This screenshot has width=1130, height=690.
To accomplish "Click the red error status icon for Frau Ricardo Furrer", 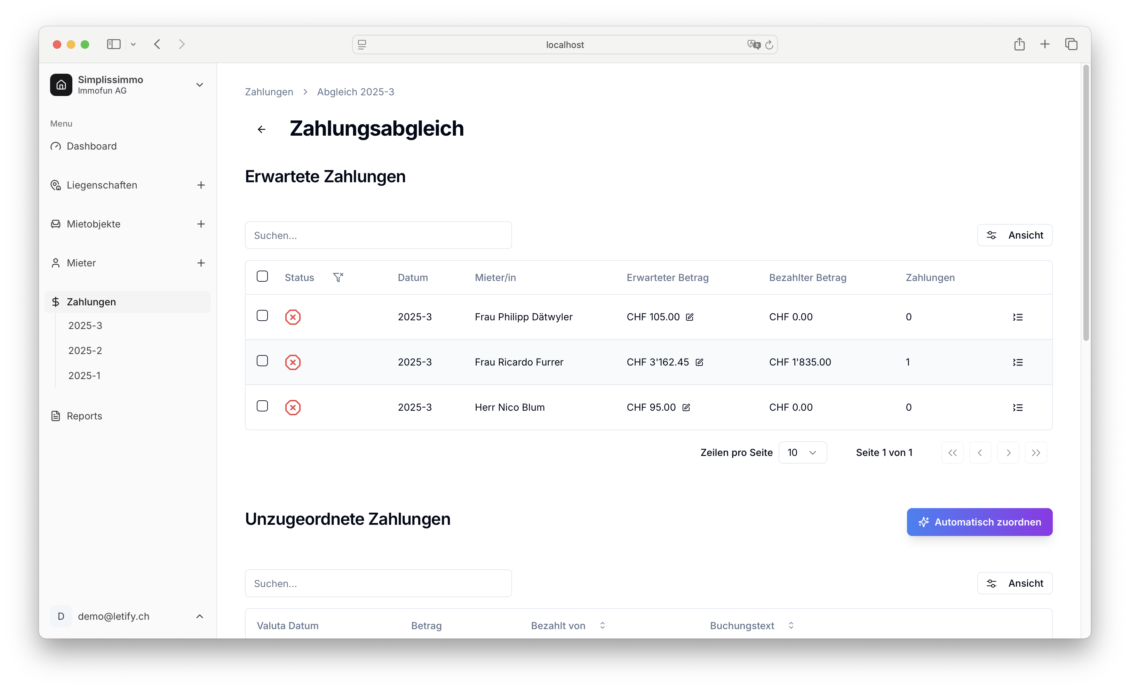I will (x=293, y=362).
